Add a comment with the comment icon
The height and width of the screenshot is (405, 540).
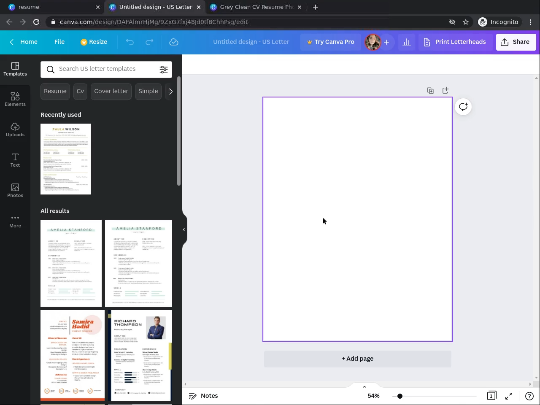[463, 107]
